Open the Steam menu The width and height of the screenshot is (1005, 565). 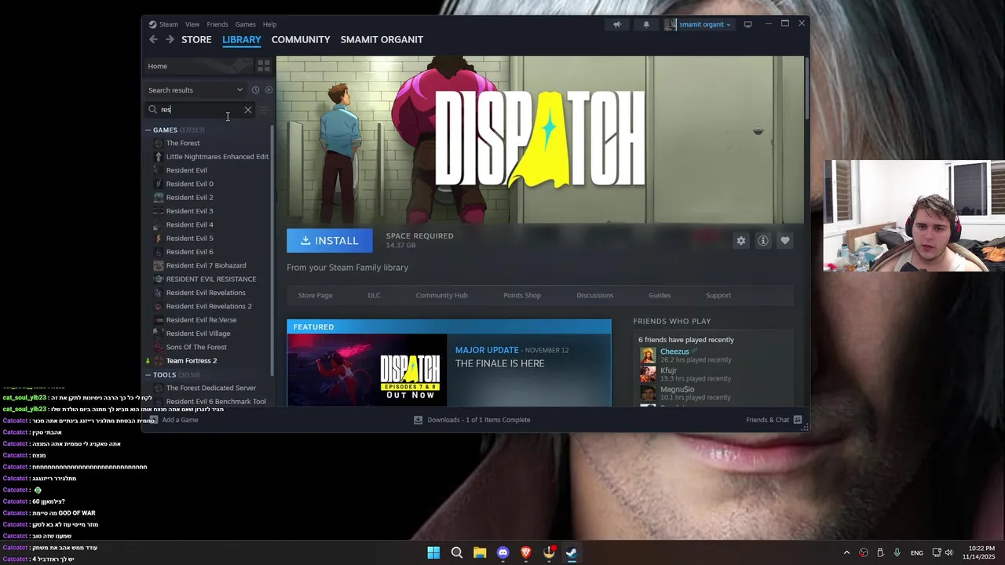point(163,24)
